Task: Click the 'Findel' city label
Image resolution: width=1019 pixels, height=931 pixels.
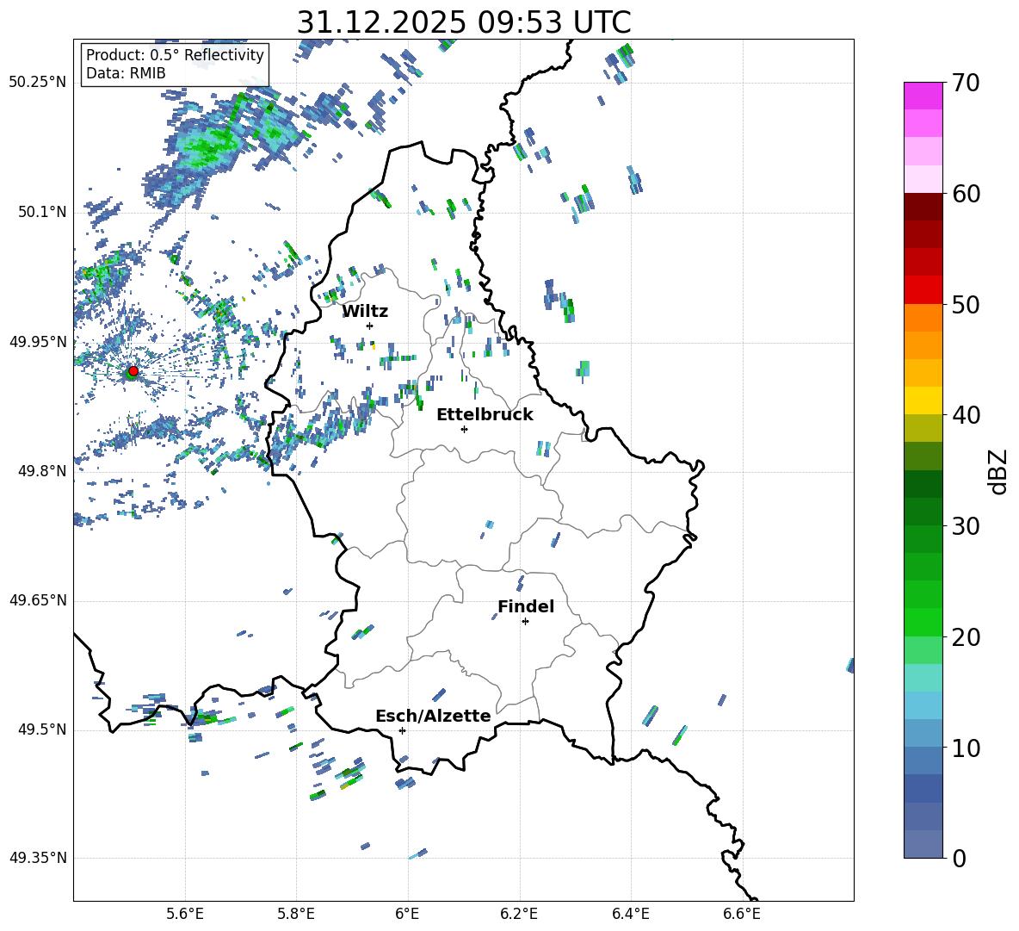Action: (526, 606)
